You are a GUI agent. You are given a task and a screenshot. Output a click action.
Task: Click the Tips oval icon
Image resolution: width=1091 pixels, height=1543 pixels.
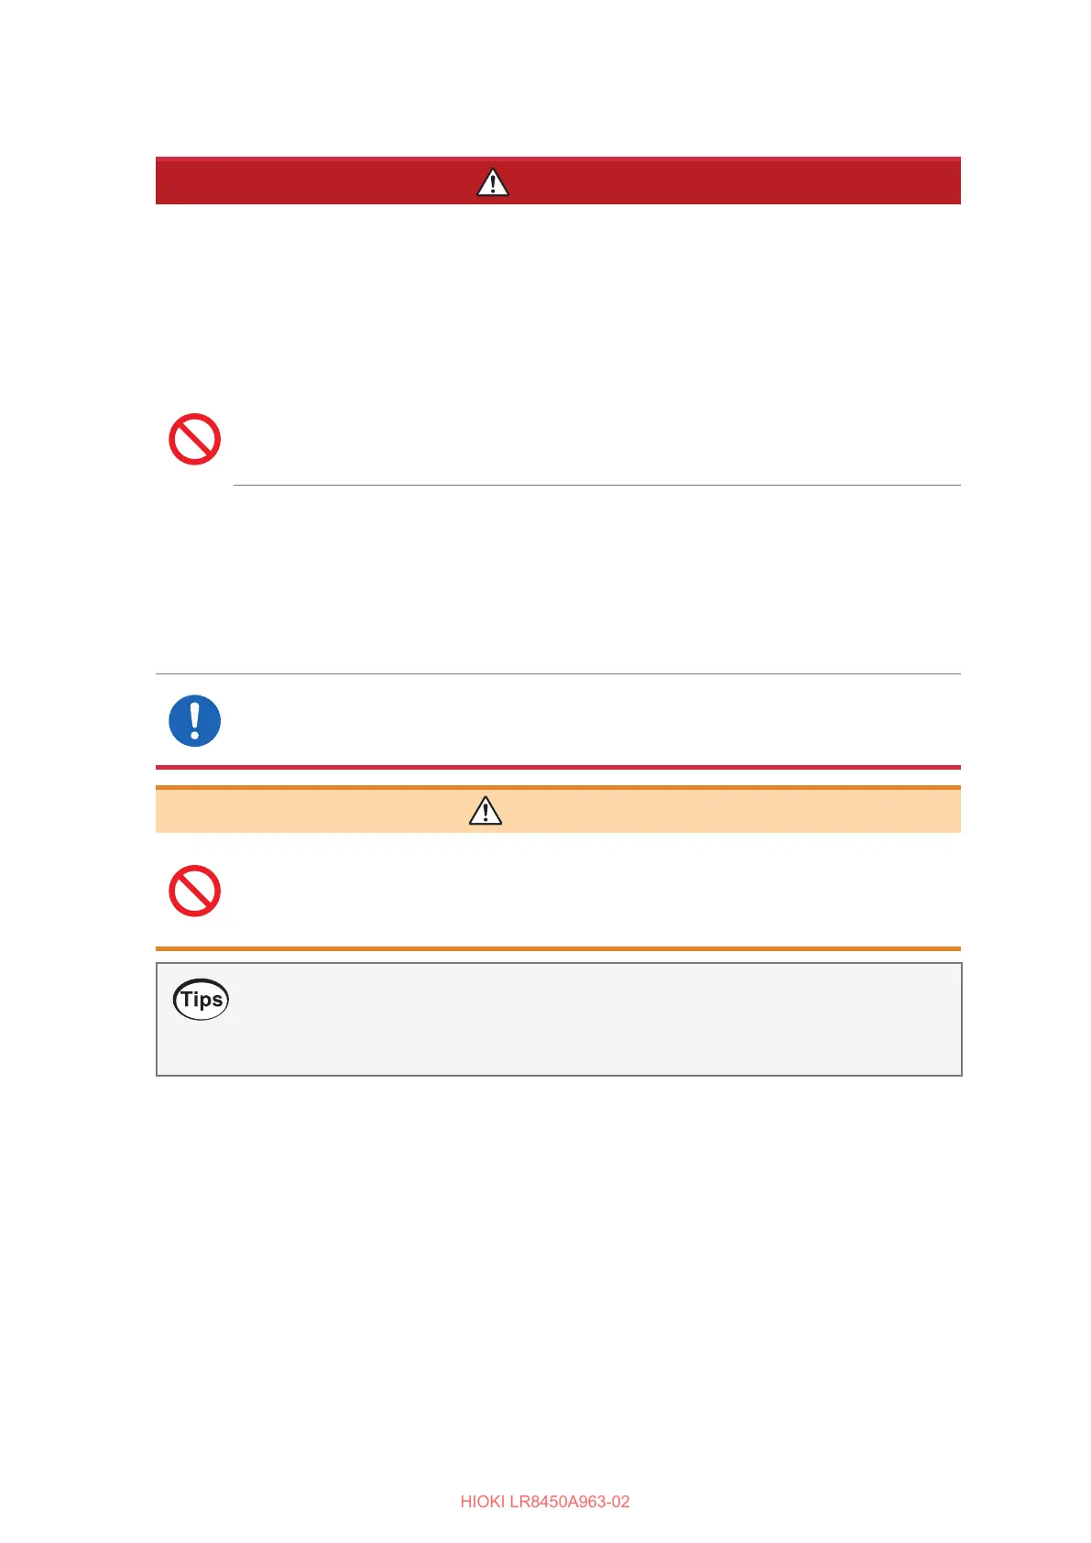point(201,999)
